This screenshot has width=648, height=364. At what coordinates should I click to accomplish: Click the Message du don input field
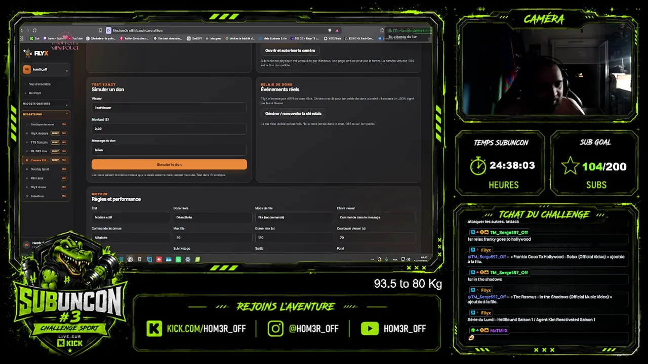coord(169,150)
